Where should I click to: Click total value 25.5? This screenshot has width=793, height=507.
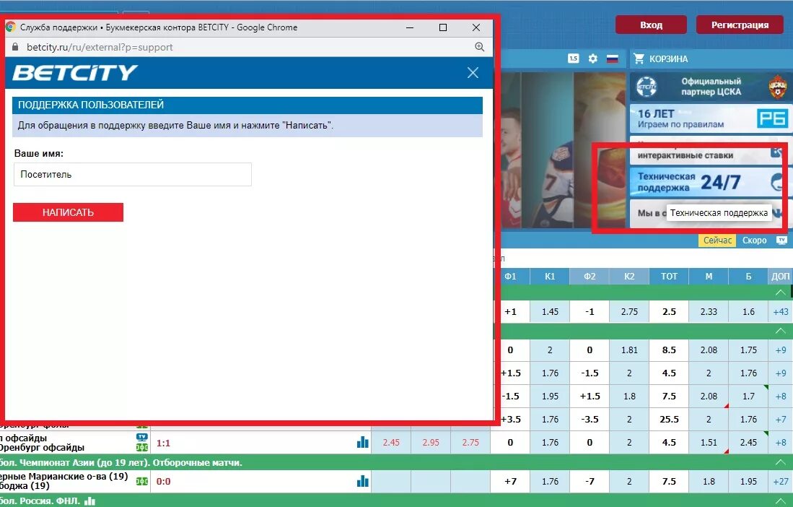(669, 420)
